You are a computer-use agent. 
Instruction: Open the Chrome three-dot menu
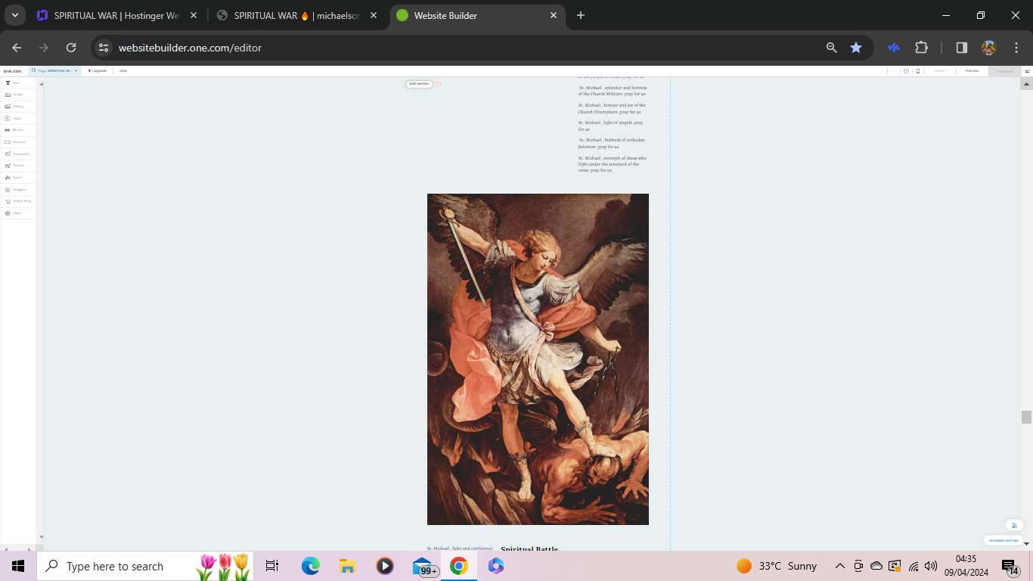click(x=1016, y=48)
